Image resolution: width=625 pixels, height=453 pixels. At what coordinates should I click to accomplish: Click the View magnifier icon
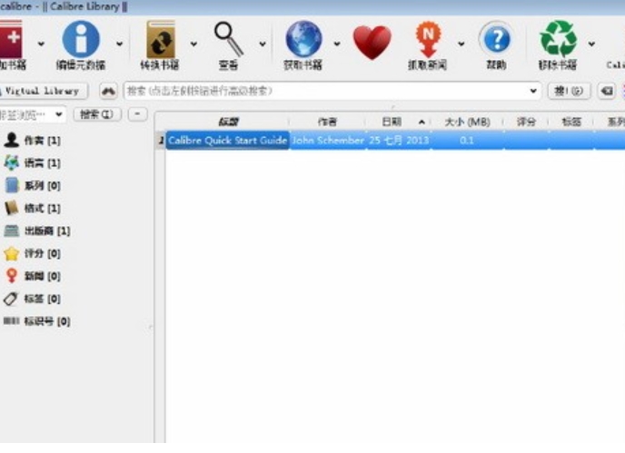228,39
